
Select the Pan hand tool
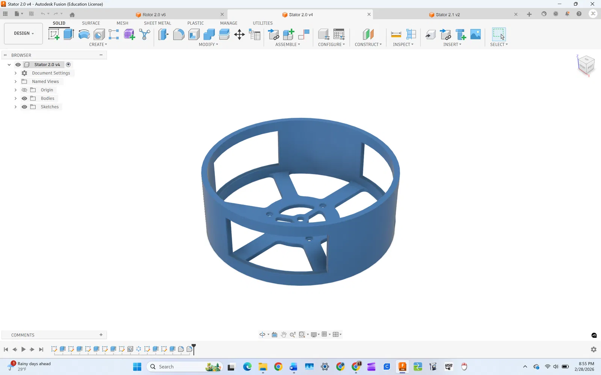284,334
